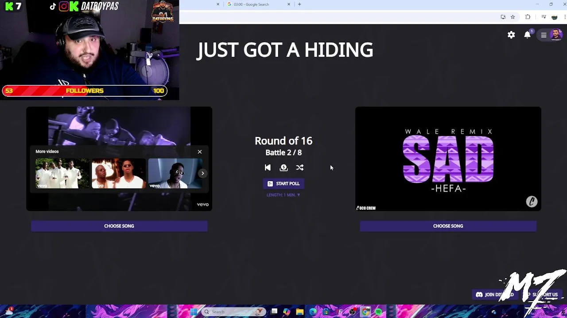Open a new browser tab
The image size is (567, 318).
[299, 4]
